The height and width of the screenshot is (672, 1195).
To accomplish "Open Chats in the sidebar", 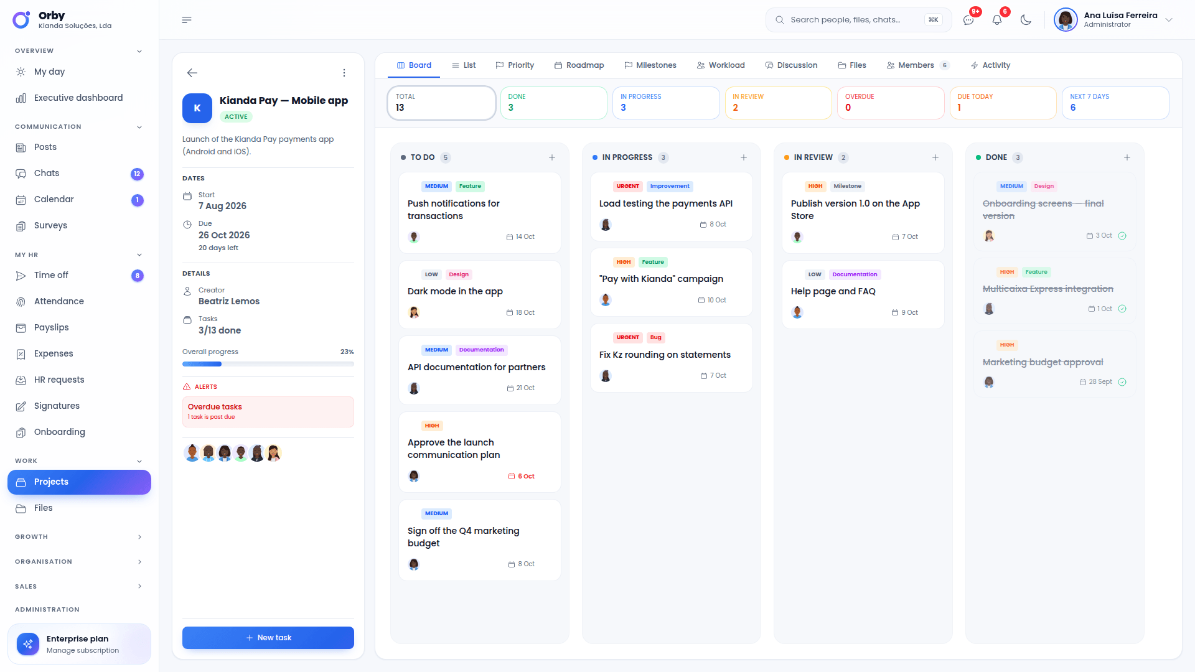I will pyautogui.click(x=79, y=174).
